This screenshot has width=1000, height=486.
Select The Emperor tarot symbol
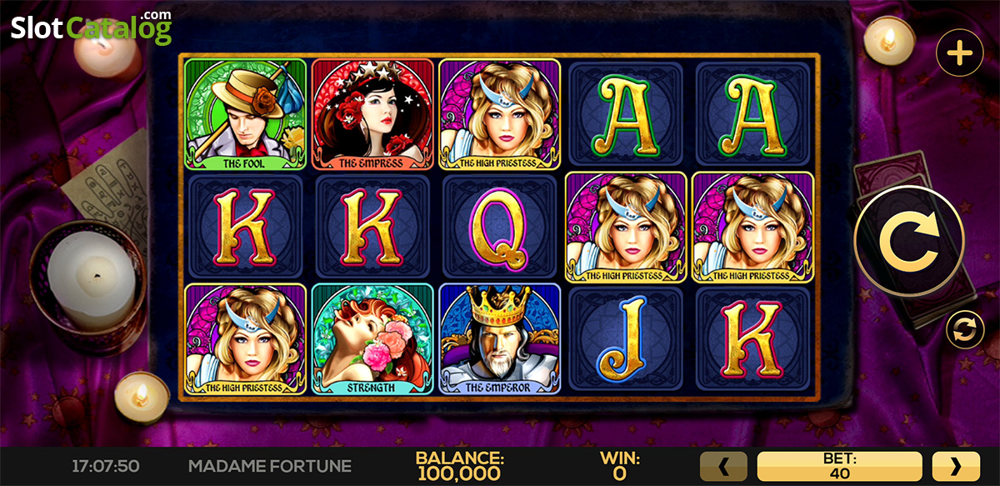click(499, 338)
